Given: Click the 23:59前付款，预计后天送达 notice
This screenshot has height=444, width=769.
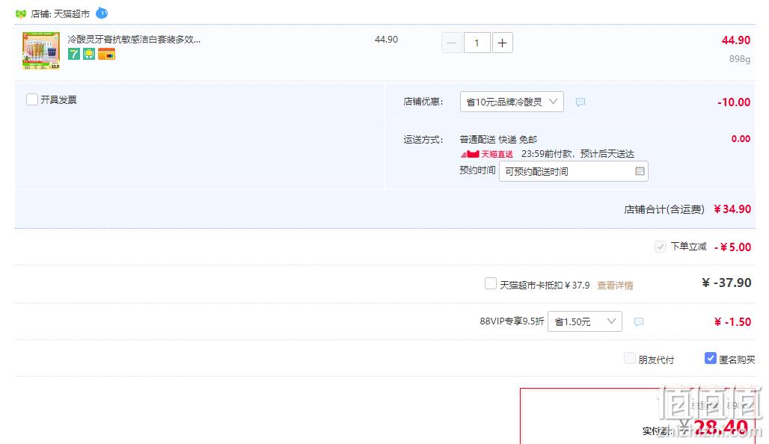Looking at the screenshot, I should coord(577,154).
